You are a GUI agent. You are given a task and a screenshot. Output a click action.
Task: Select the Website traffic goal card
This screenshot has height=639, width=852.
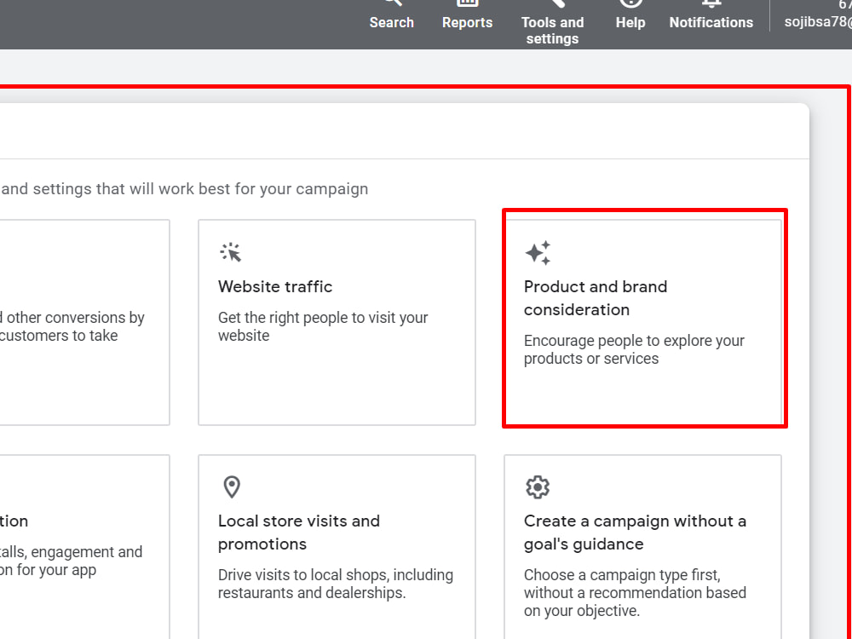tap(337, 322)
